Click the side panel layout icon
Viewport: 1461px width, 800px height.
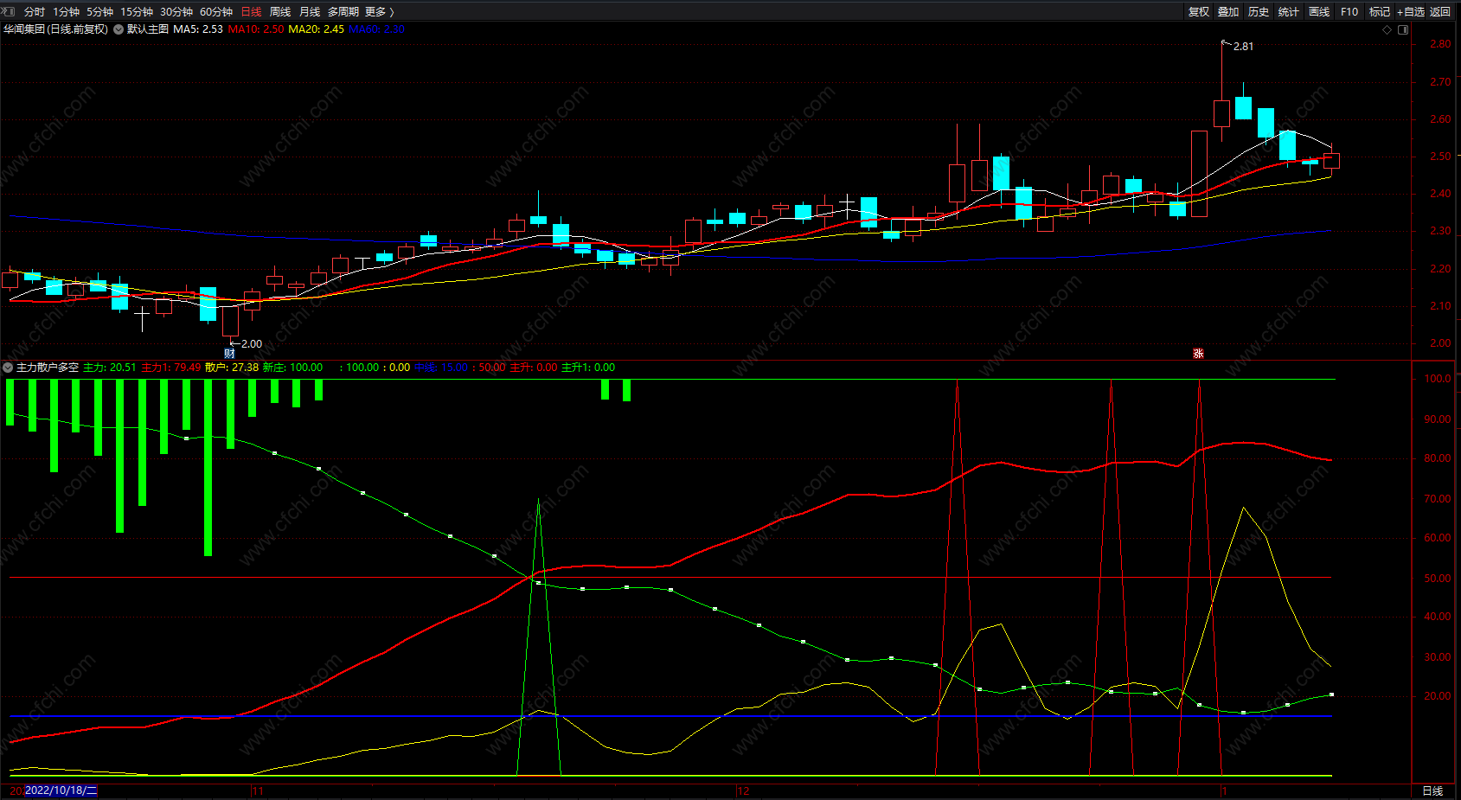tap(1403, 29)
